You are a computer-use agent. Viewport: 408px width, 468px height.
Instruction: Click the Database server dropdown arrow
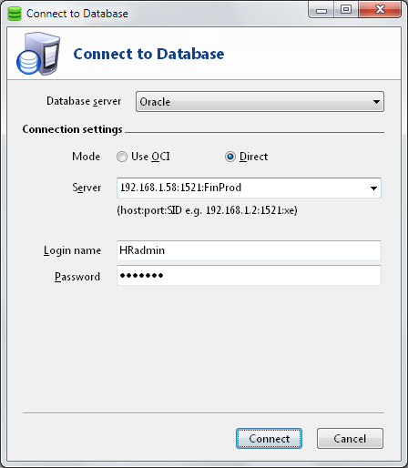pos(376,102)
